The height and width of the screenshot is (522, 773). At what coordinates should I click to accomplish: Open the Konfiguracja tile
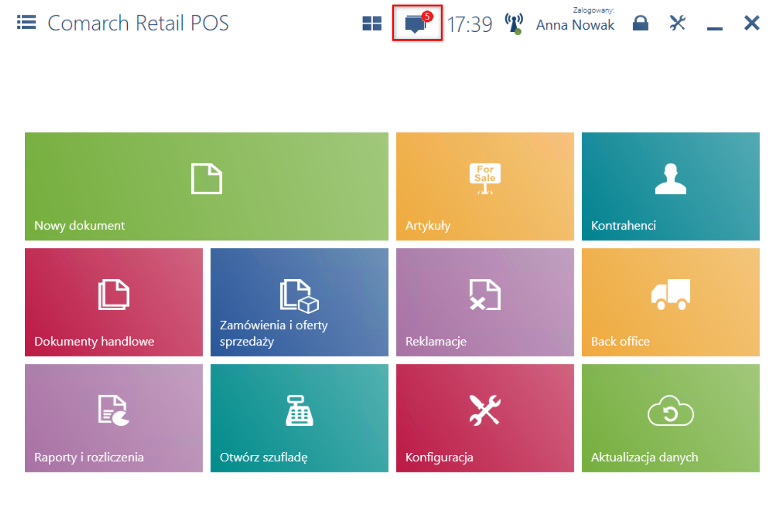(x=485, y=418)
